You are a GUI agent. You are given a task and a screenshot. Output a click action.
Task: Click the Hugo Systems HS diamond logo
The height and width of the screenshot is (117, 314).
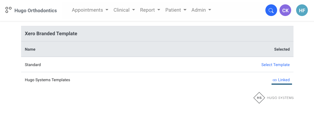(x=259, y=98)
